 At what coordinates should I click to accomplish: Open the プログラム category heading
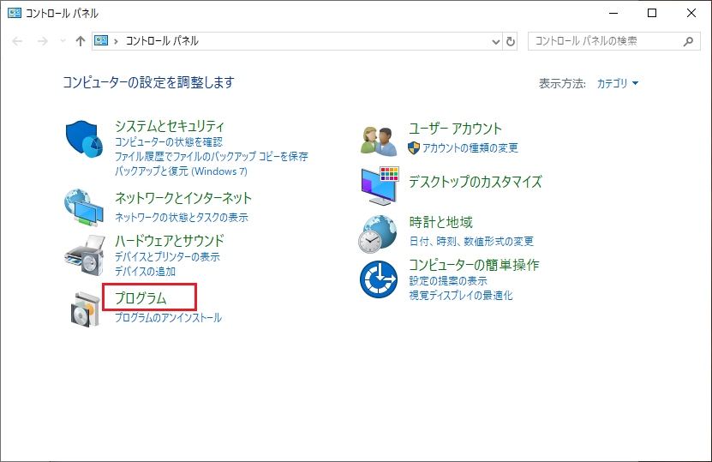[x=141, y=298]
